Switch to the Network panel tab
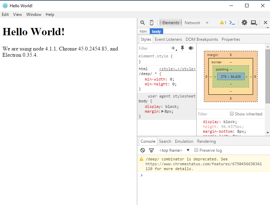Viewport: 270px width, 205px height. [x=192, y=23]
